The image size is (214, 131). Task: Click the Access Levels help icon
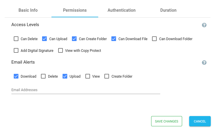click(x=204, y=25)
